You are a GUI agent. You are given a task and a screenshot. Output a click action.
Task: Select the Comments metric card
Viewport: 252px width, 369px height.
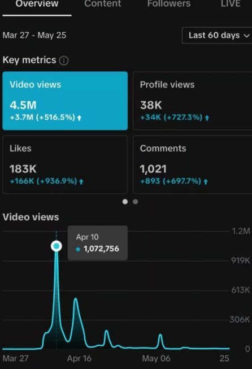193,164
